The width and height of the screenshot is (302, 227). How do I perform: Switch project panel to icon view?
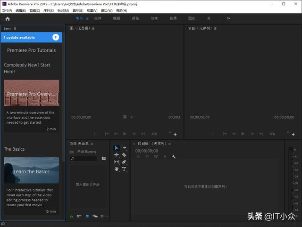click(87, 216)
